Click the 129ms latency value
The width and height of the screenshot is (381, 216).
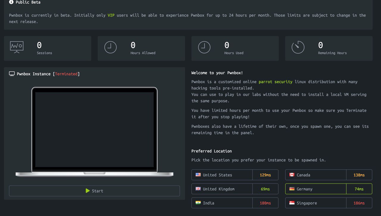[265, 175]
